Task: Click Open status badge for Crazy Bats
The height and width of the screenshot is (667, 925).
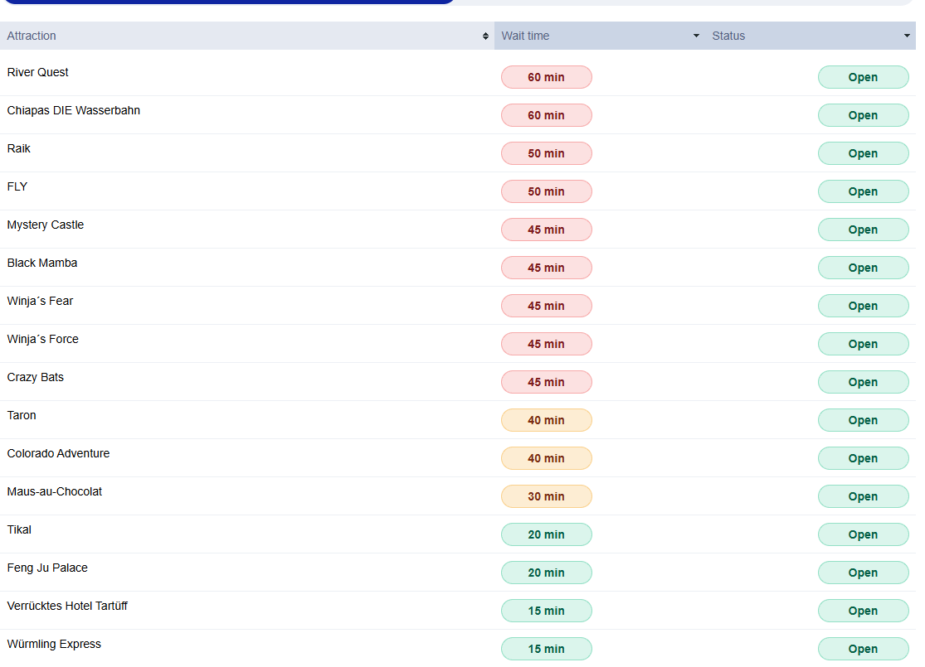Action: point(863,382)
